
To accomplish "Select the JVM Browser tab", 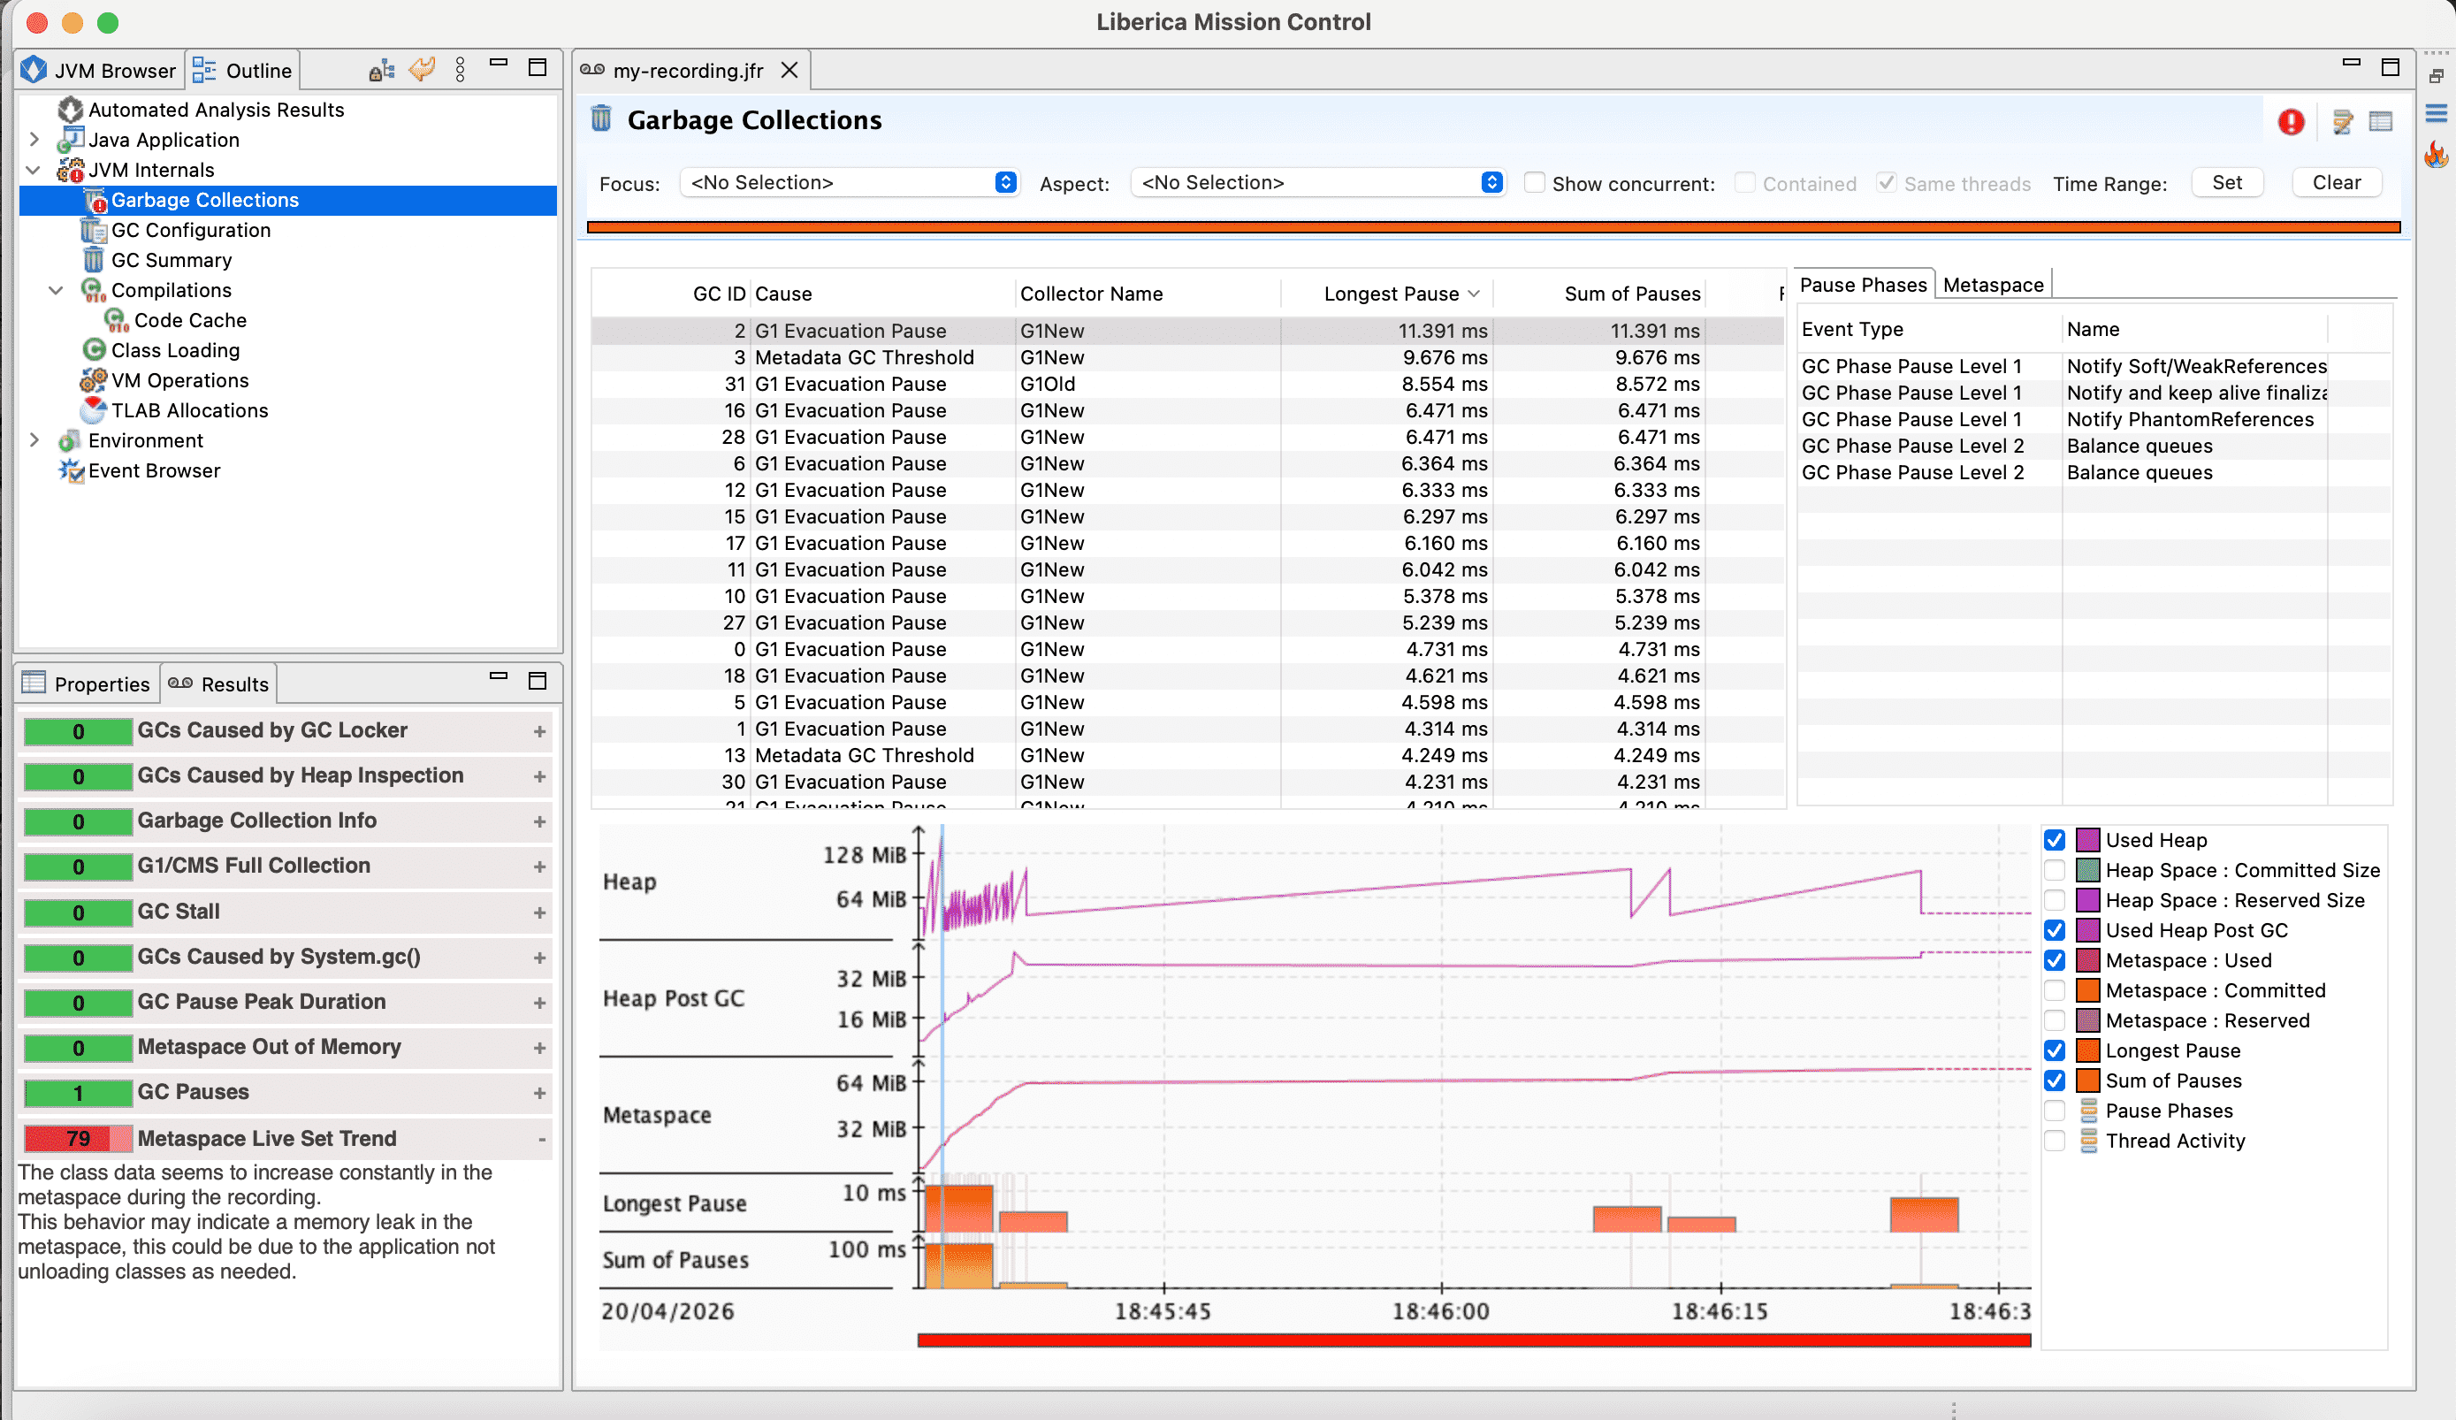I will [x=101, y=70].
